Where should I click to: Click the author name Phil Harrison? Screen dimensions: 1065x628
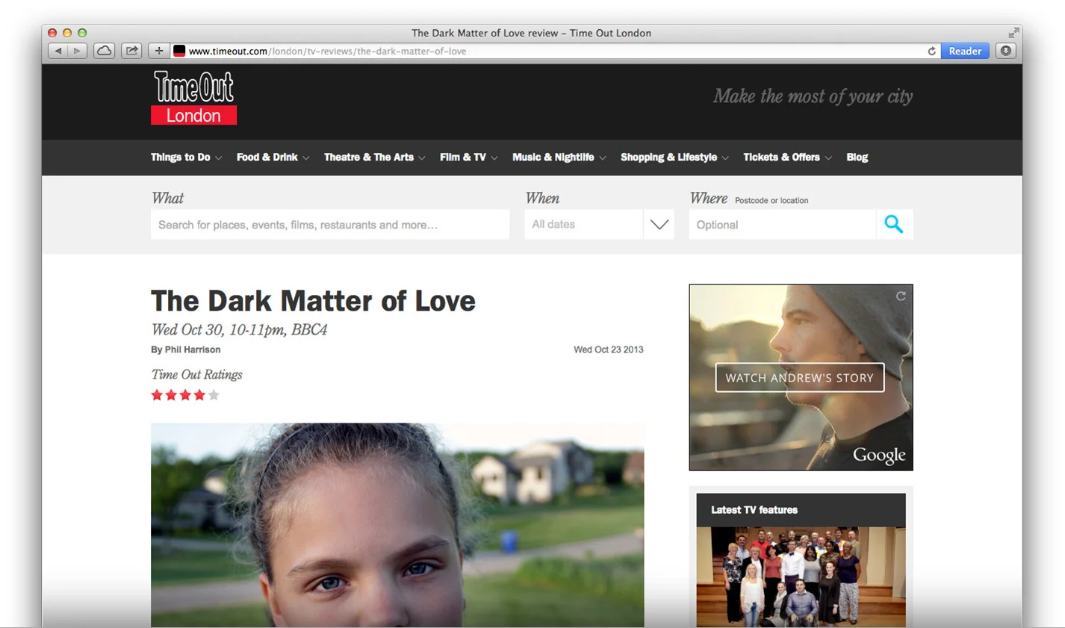[x=193, y=349]
